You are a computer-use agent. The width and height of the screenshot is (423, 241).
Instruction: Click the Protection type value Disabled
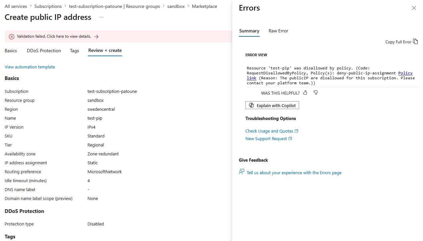(x=96, y=224)
